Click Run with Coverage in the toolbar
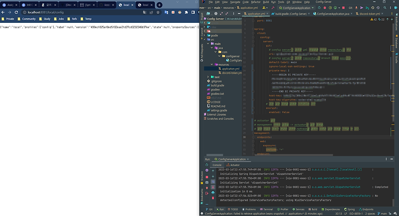Viewport: 399px width, 216px height. point(330,8)
